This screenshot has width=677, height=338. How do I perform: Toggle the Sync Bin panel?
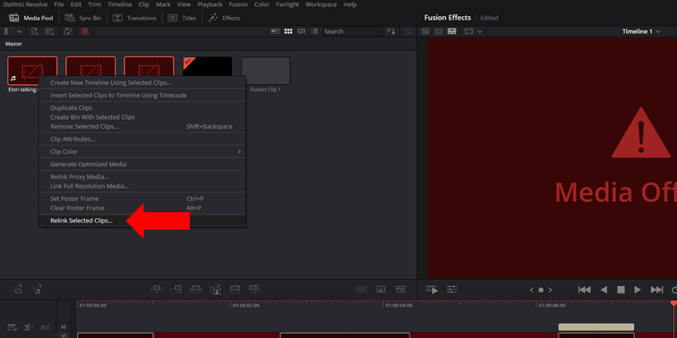tap(83, 18)
